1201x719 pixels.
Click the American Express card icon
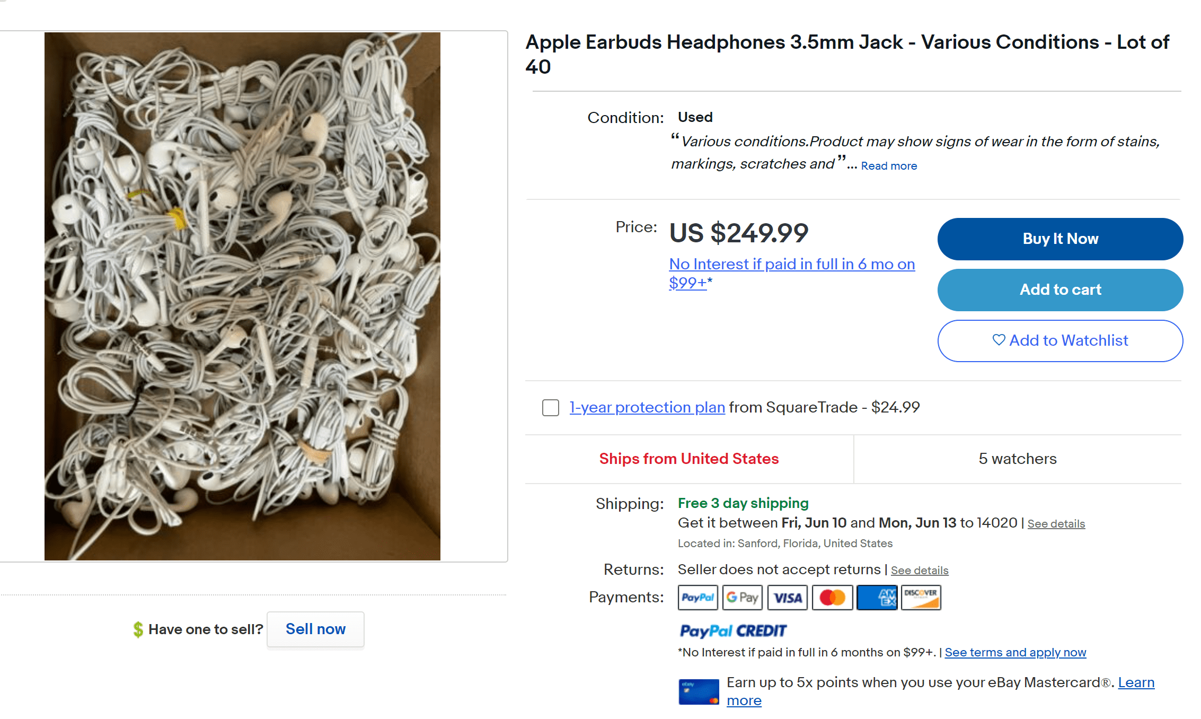877,598
